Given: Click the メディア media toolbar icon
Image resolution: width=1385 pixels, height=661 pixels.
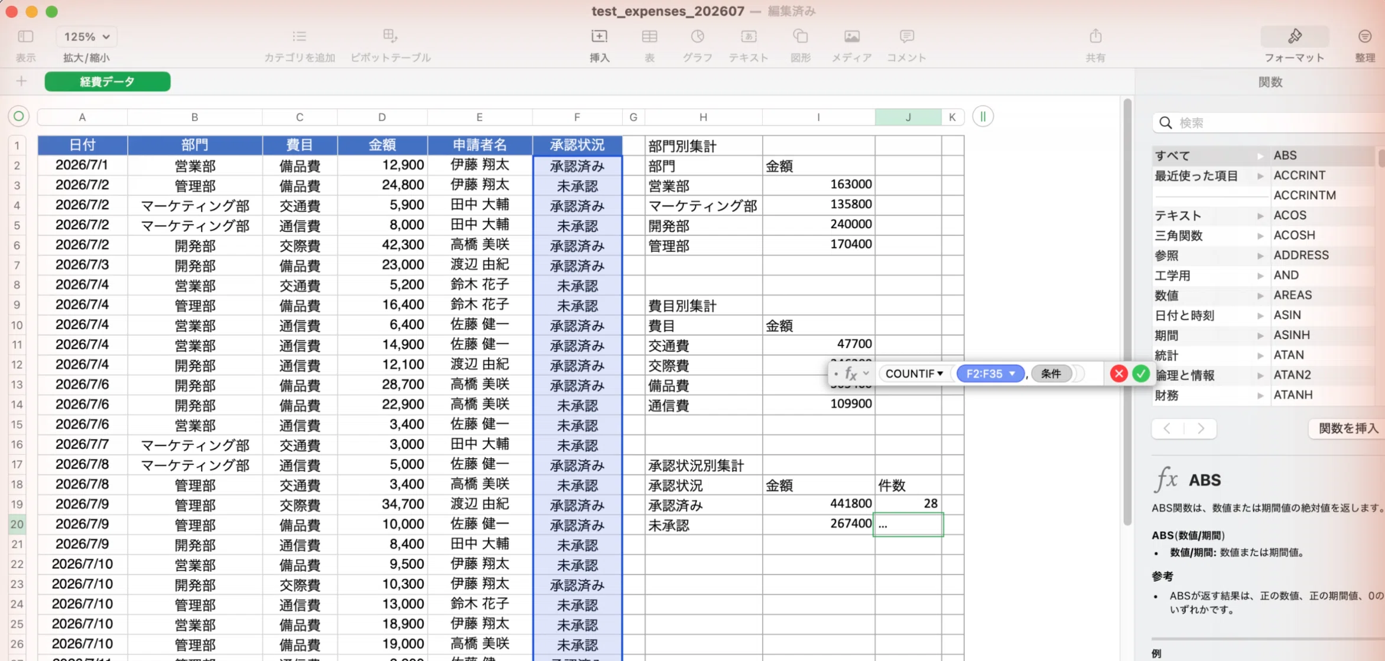Looking at the screenshot, I should click(851, 37).
